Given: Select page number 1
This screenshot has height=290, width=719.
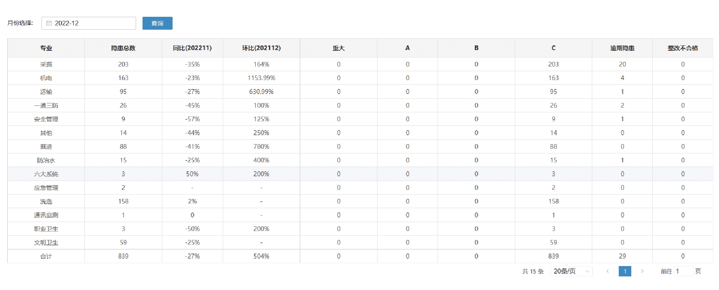Looking at the screenshot, I should click(x=625, y=271).
